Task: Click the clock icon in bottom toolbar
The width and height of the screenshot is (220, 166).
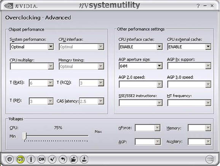Action: (10, 159)
